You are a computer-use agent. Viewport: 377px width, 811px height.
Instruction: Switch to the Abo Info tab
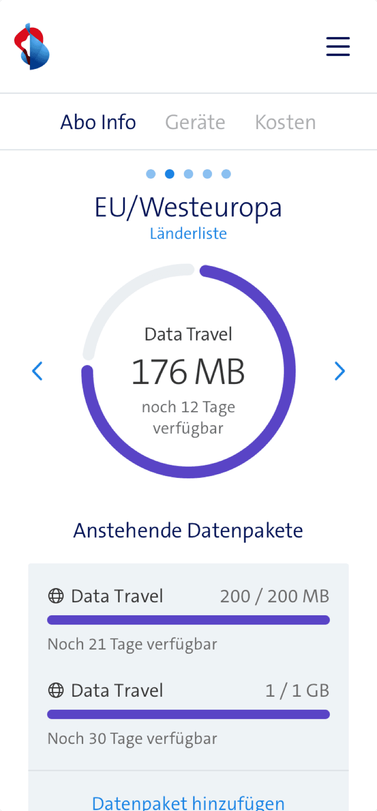pyautogui.click(x=98, y=123)
